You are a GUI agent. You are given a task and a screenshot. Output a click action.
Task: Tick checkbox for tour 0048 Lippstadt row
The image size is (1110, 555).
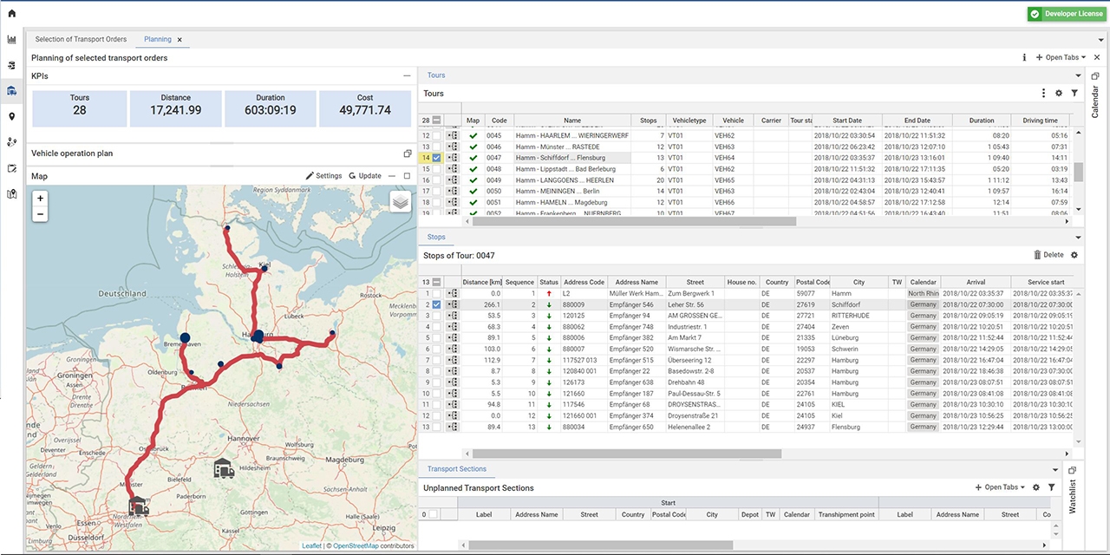437,169
